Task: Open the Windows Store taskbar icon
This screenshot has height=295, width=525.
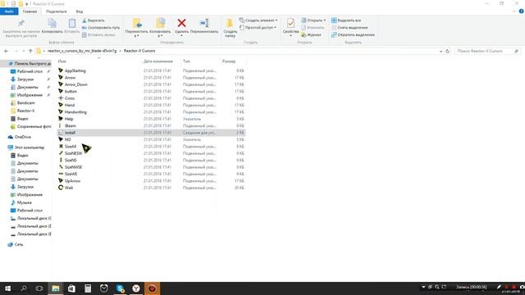Action: point(71,288)
